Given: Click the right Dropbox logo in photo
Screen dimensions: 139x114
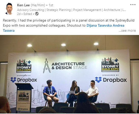Looking at the screenshot, I should pyautogui.click(x=111, y=80).
